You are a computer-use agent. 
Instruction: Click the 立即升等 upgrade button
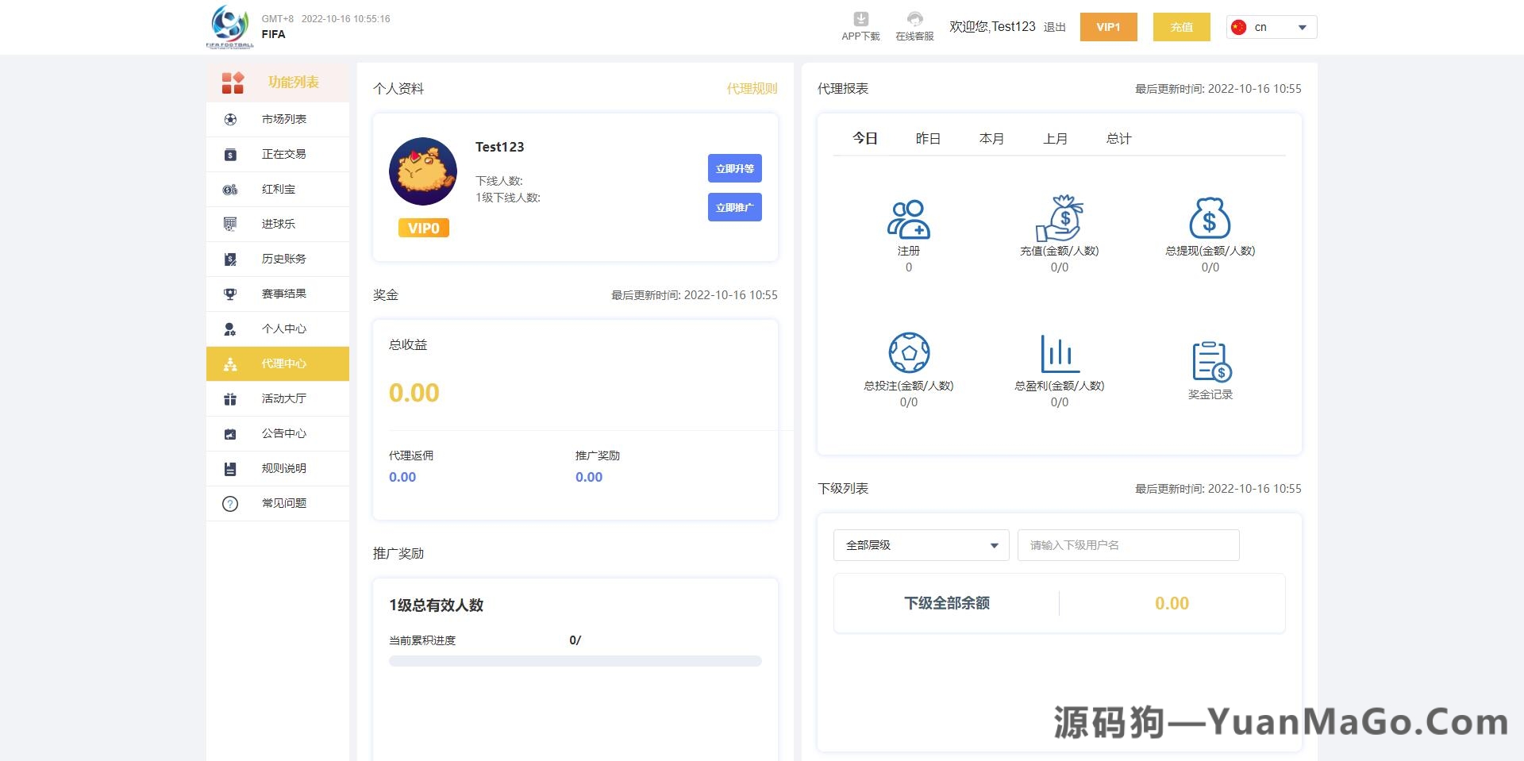[734, 168]
